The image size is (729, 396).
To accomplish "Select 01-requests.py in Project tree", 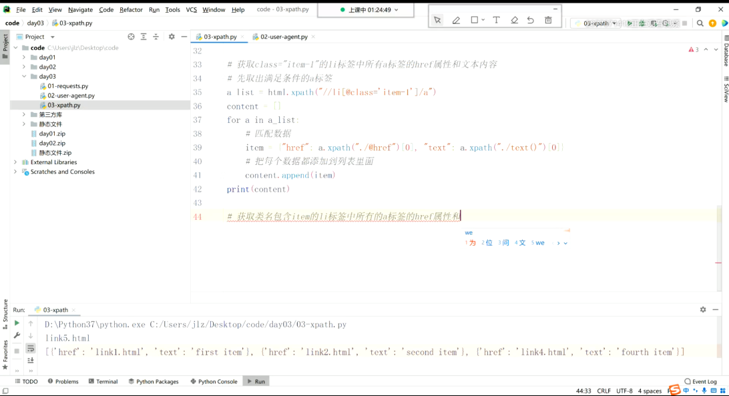I will [x=68, y=86].
